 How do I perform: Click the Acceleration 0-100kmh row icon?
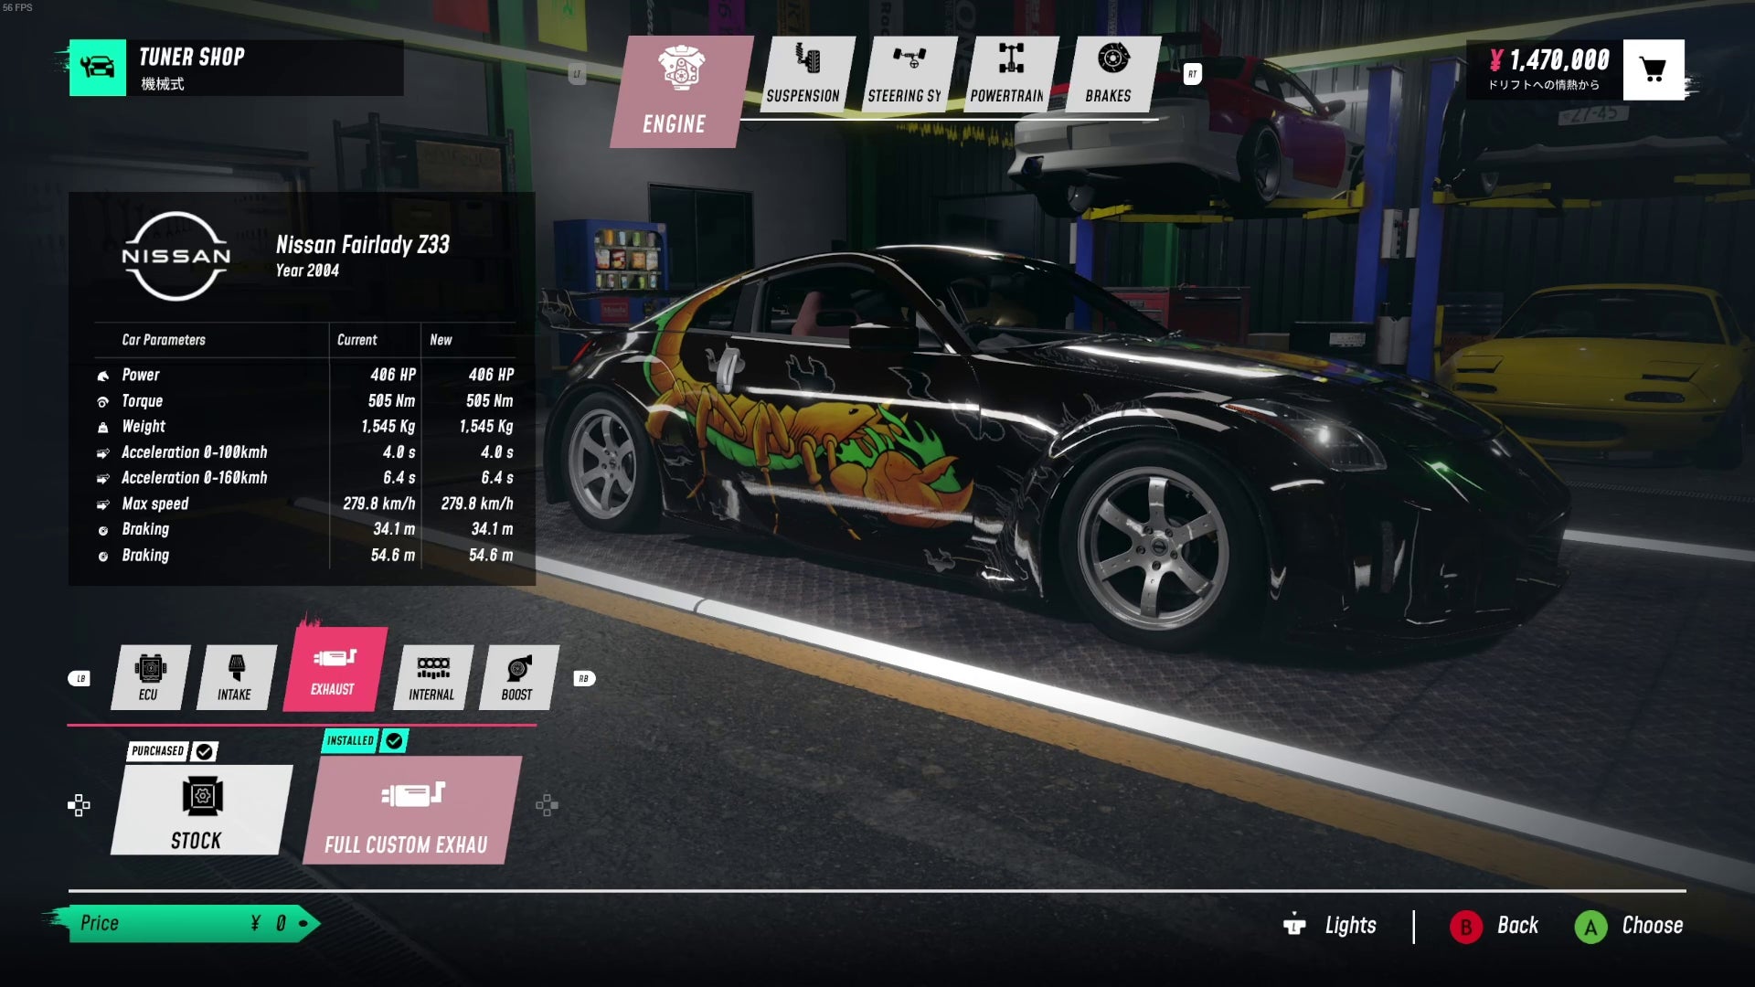click(103, 453)
